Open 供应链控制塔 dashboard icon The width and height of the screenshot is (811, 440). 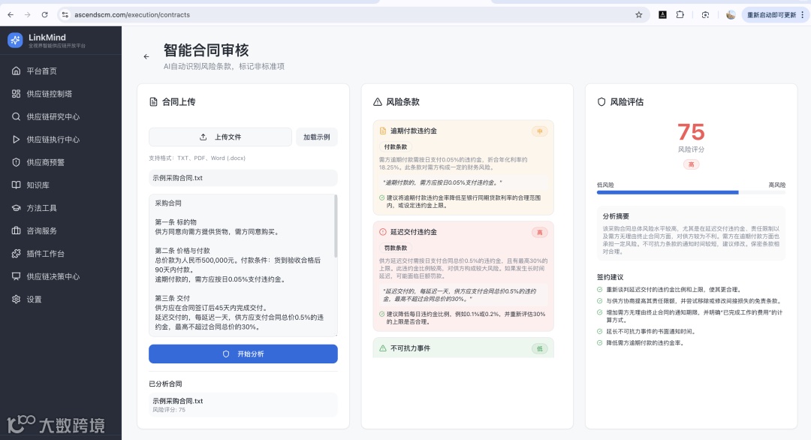[x=16, y=94]
